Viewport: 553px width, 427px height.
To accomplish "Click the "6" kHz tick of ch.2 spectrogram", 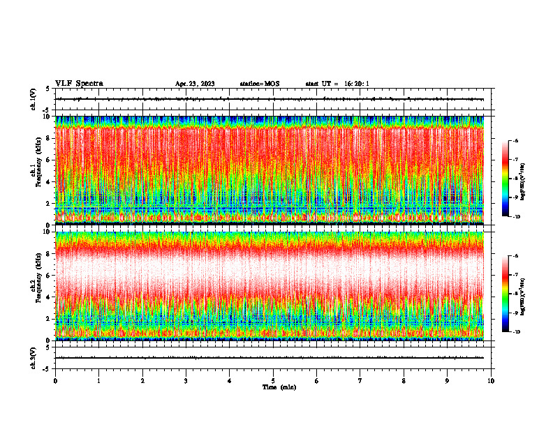I will click(49, 276).
